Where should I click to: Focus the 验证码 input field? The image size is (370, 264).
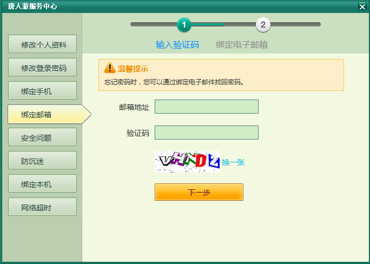(206, 133)
